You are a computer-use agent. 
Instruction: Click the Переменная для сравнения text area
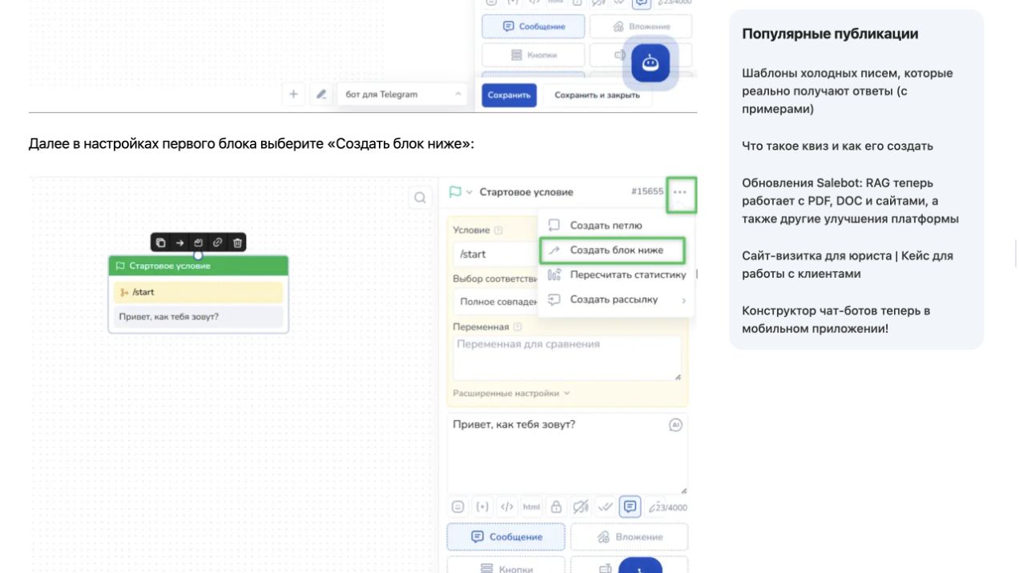pyautogui.click(x=567, y=358)
